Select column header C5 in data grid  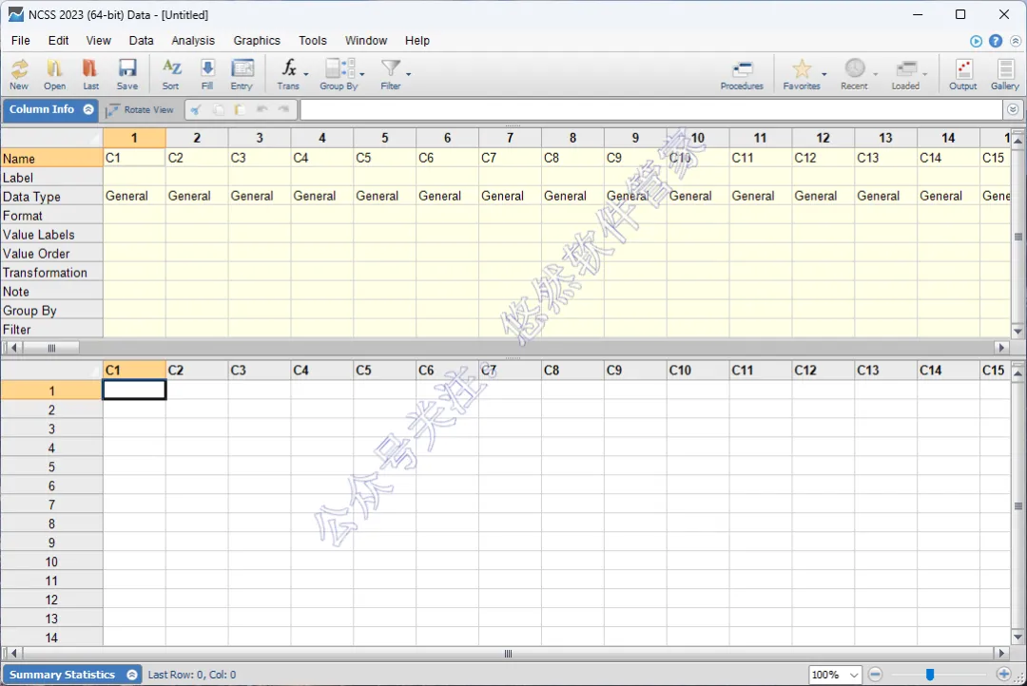coord(384,370)
